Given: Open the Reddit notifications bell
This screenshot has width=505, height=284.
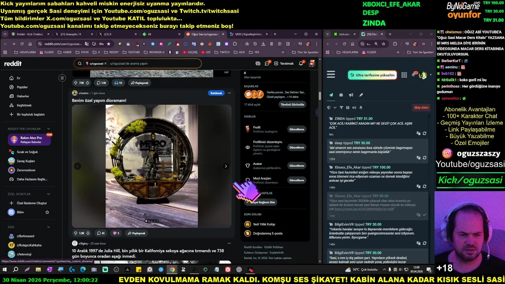Looking at the screenshot, I should pos(301,63).
